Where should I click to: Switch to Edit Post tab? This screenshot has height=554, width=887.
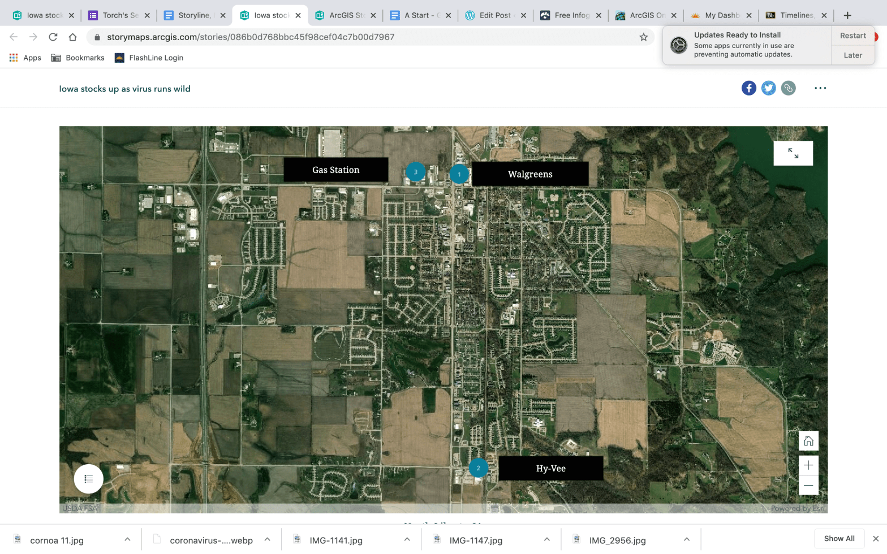coord(494,15)
